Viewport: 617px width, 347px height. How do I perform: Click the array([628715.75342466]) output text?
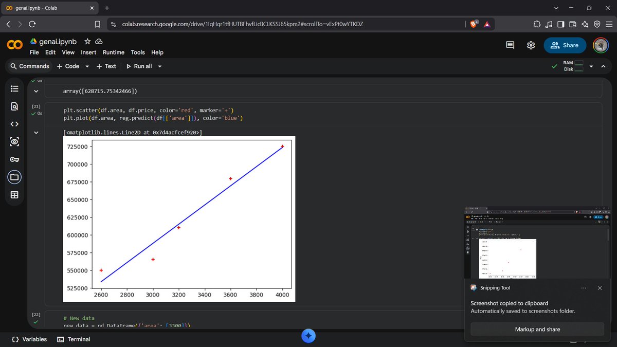click(x=100, y=92)
